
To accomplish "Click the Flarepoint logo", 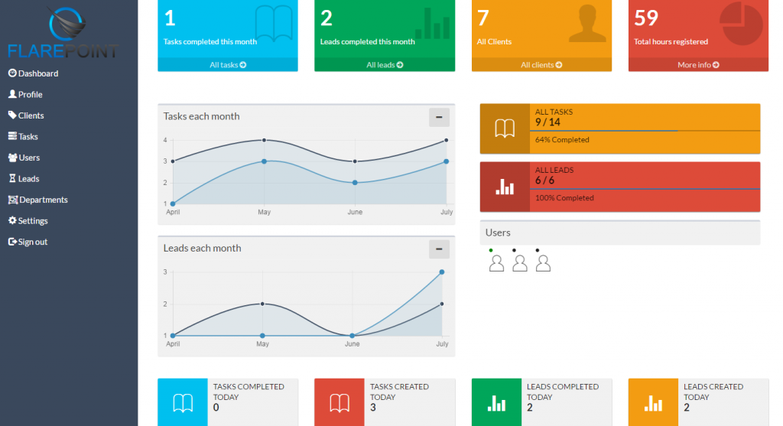I will click(x=63, y=33).
